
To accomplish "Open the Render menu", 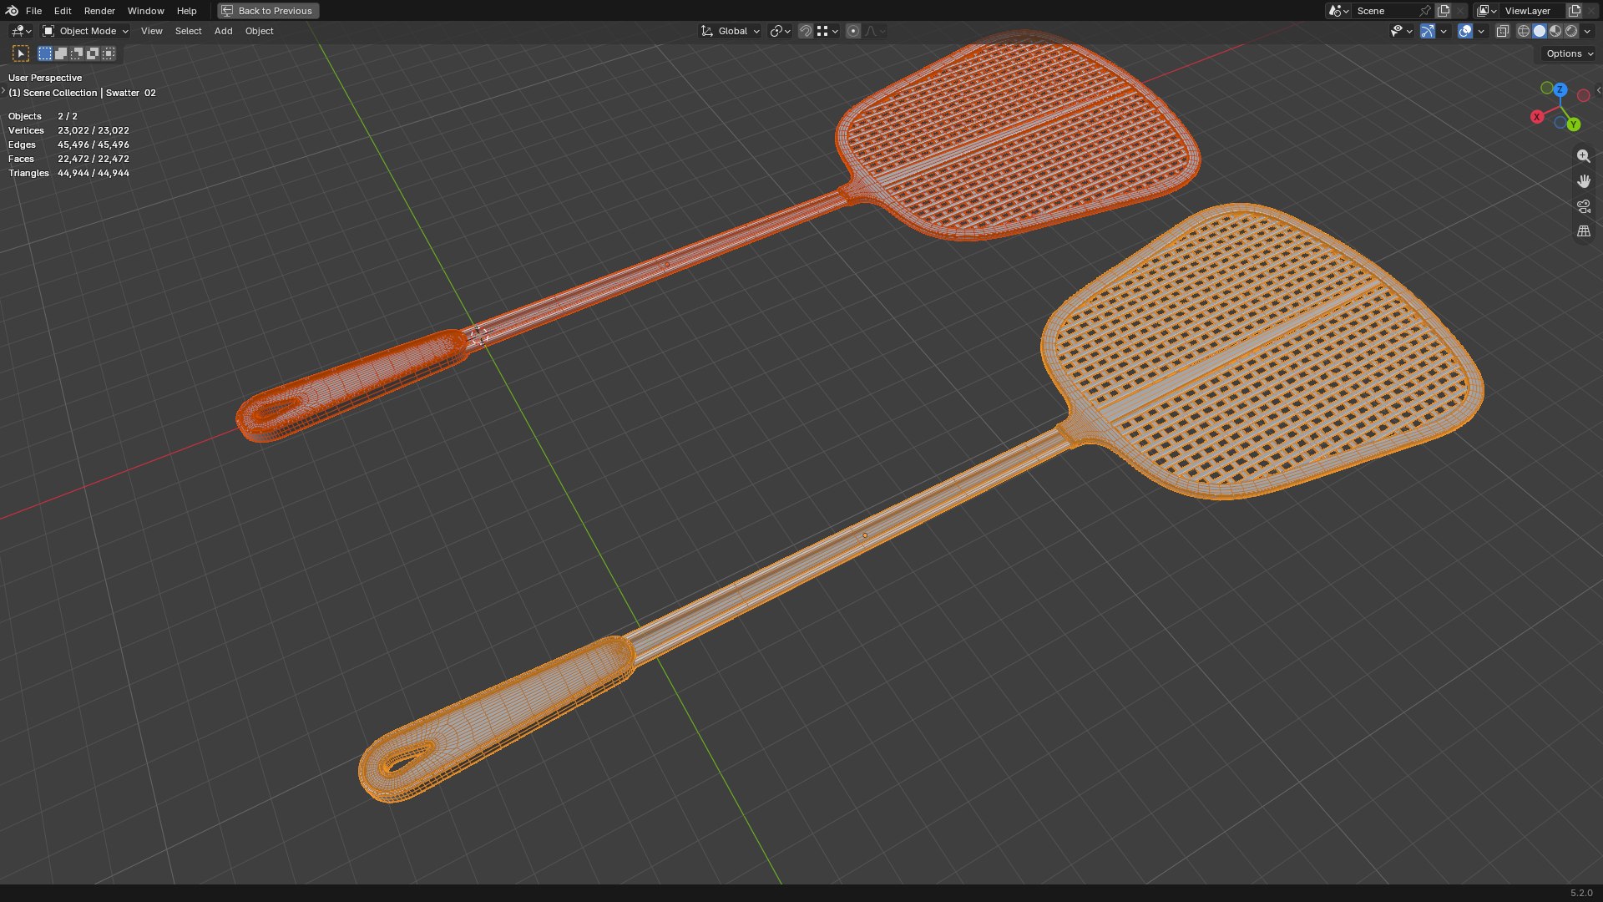I will pyautogui.click(x=99, y=11).
